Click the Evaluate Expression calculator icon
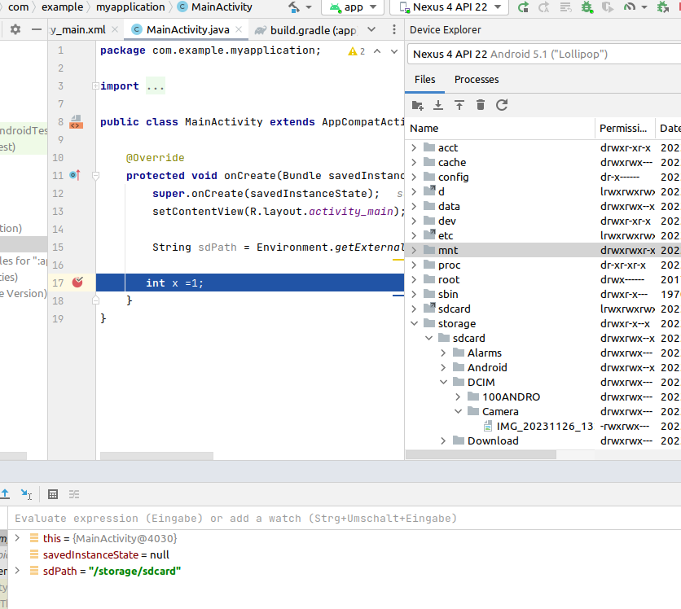This screenshot has width=681, height=609. tap(53, 494)
